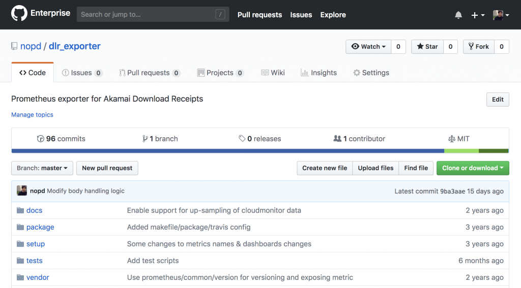
Task: Open nopd avatar in latest commit row
Action: coord(22,191)
